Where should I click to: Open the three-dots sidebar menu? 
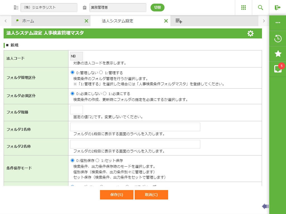tap(278, 23)
